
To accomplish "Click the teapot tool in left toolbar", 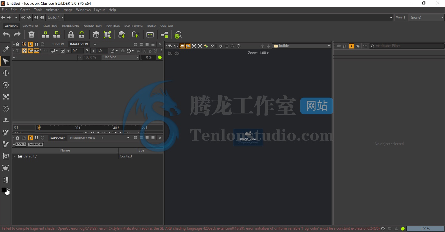I will pos(6,168).
